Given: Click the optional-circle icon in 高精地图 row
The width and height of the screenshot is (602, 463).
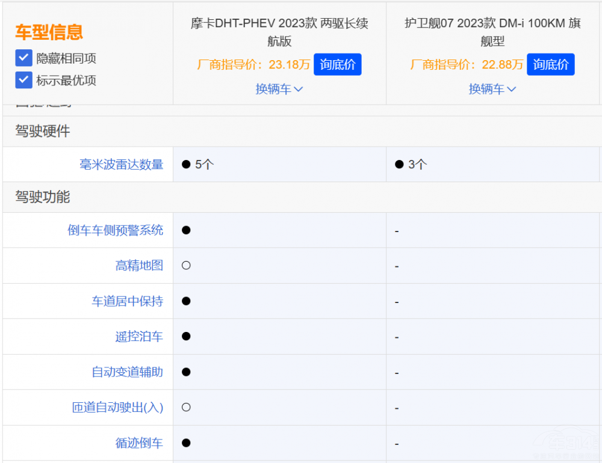Looking at the screenshot, I should [x=186, y=265].
